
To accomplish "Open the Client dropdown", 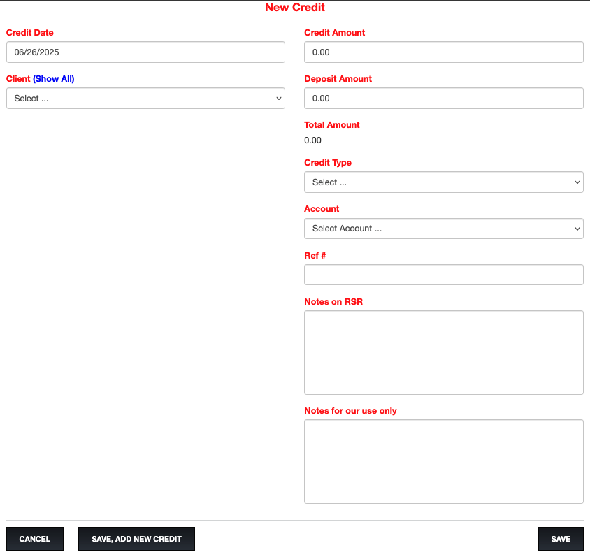I will (x=145, y=99).
